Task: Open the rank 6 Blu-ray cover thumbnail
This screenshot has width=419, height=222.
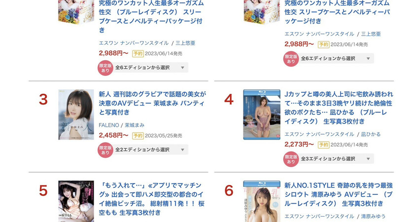Action: (x=262, y=201)
